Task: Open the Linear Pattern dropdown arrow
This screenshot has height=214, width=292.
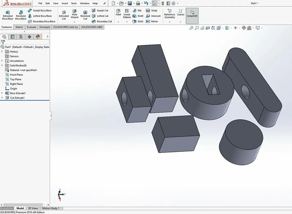Action: pos(127,22)
